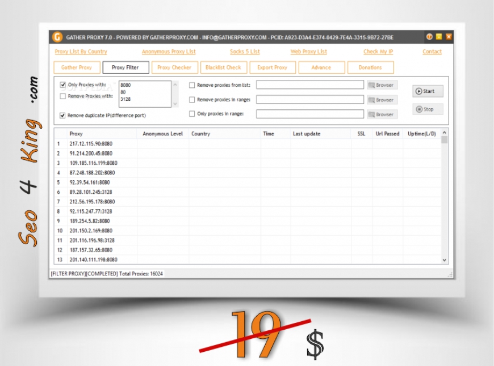494x366 pixels.
Task: Click the port list scroll down arrow
Action: [x=175, y=104]
